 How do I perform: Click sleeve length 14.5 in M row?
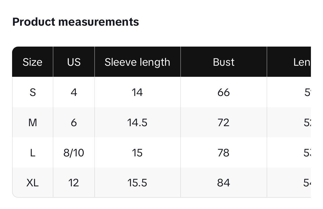pyautogui.click(x=137, y=123)
